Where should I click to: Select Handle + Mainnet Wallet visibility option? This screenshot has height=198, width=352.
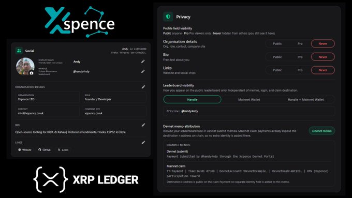click(306, 99)
